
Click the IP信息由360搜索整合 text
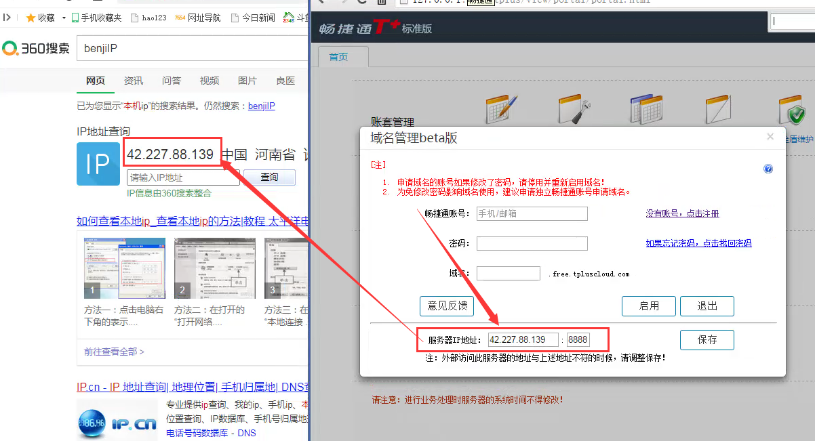169,193
